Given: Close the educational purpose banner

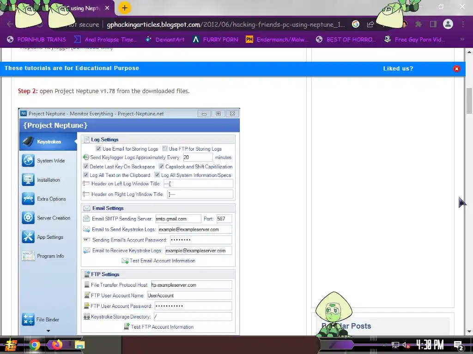Looking at the screenshot, I should point(457,69).
